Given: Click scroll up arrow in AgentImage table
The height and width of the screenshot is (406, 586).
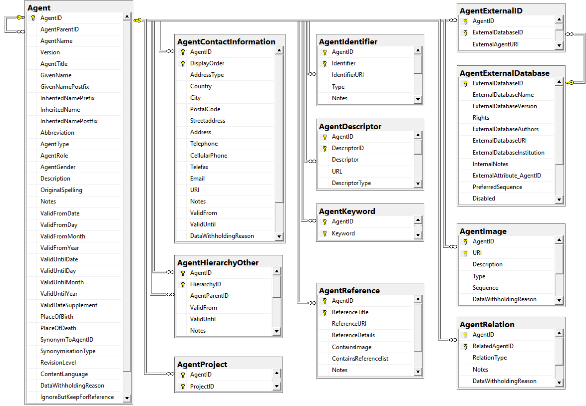Looking at the screenshot, I should click(x=559, y=240).
